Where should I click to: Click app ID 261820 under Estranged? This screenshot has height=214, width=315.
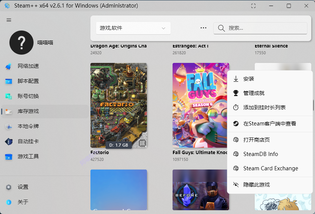tap(179, 53)
